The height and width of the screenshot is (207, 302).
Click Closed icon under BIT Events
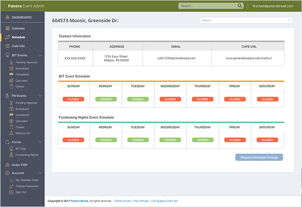point(11,86)
